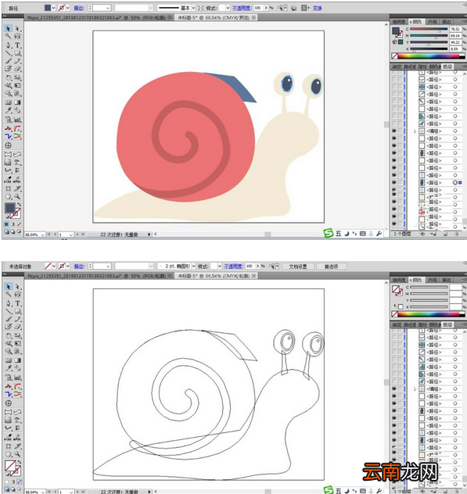Click the green Sogou input icon below the colored snail
This screenshot has width=467, height=494.
pos(329,234)
